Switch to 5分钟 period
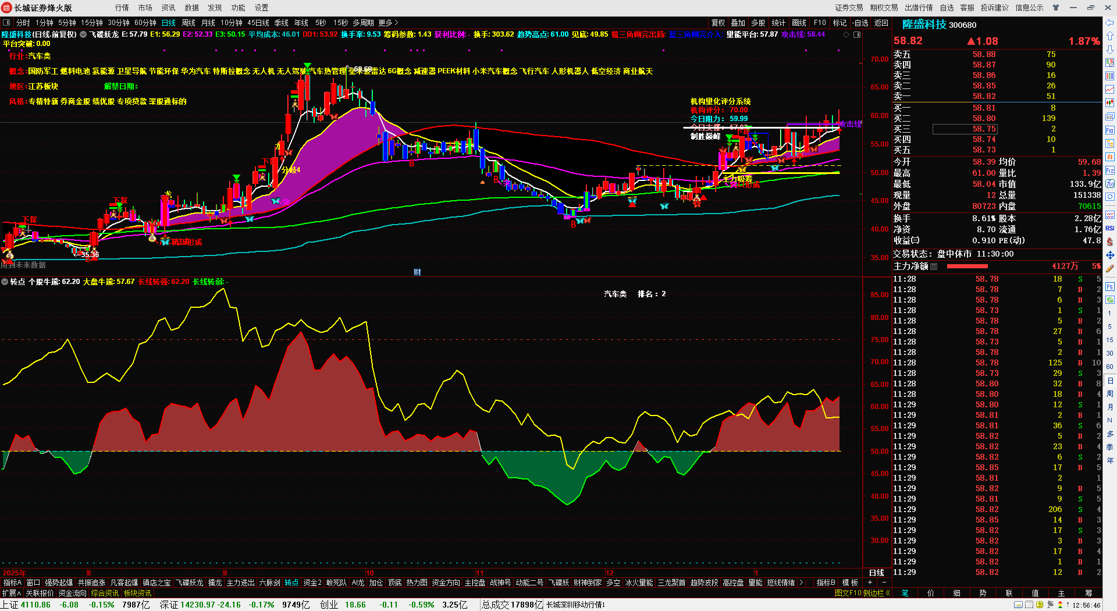Screen dimensions: 1117x611 (67, 23)
